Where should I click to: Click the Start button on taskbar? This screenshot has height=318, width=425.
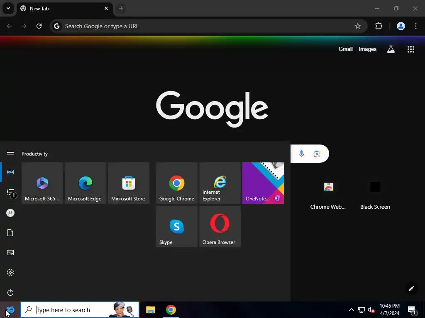point(10,310)
